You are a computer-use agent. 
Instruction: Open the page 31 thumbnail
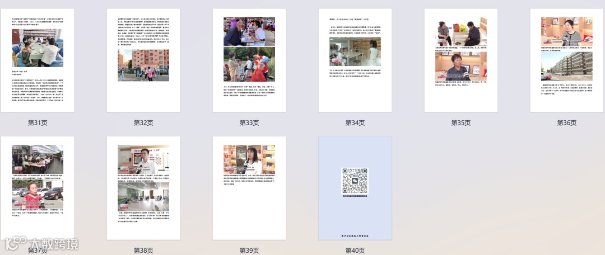point(38,60)
